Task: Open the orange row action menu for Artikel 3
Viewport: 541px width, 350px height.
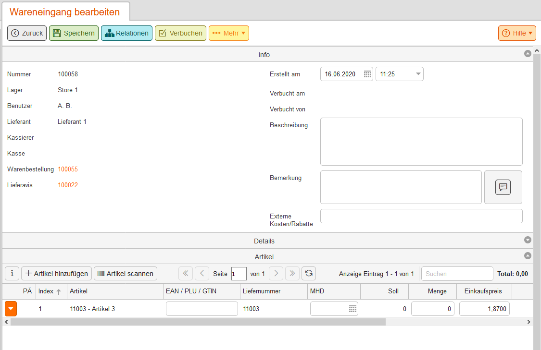Action: coord(11,309)
